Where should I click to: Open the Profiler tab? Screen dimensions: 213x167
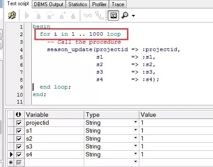click(99, 4)
